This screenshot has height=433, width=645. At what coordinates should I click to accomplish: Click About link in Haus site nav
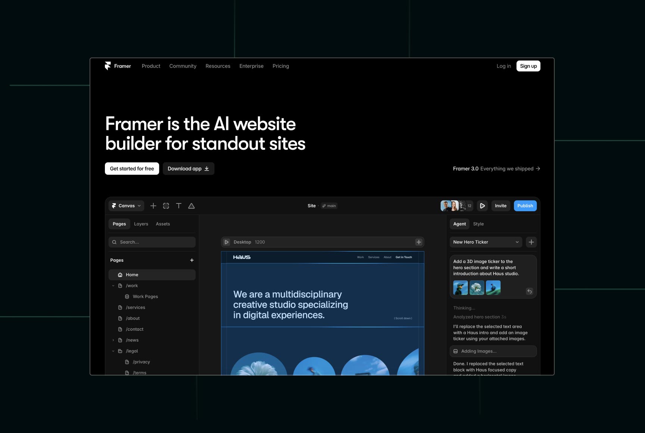[387, 257]
